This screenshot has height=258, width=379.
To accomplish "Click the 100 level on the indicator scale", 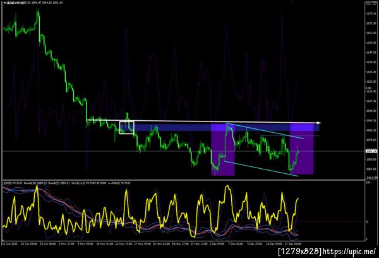I will 369,183.
